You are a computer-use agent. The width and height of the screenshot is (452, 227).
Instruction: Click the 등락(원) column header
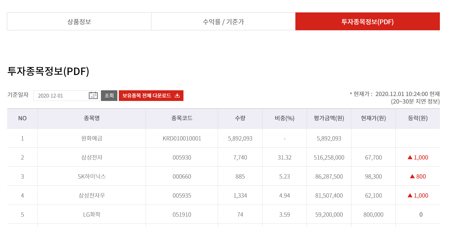[418, 118]
